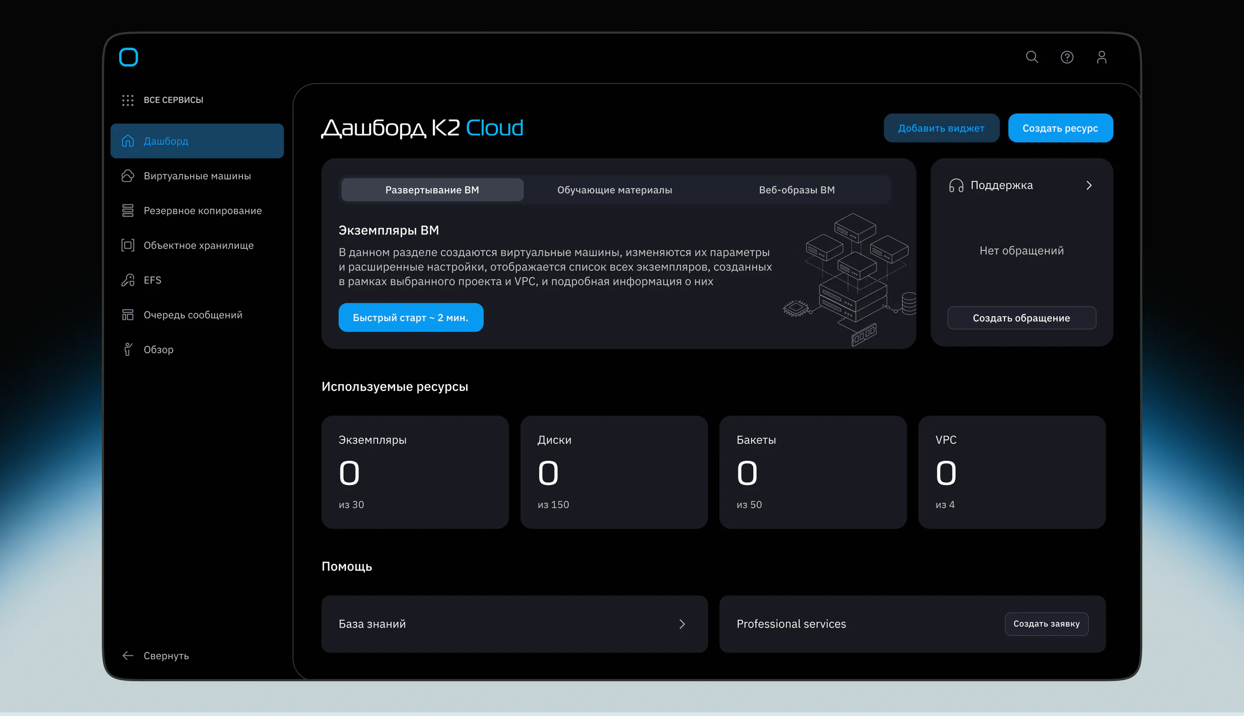The width and height of the screenshot is (1244, 716).
Task: Click the Очередь сообщений layout icon
Action: point(128,315)
